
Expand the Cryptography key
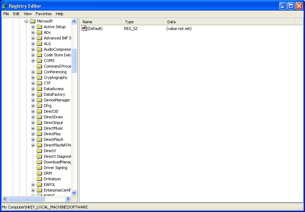click(33, 77)
